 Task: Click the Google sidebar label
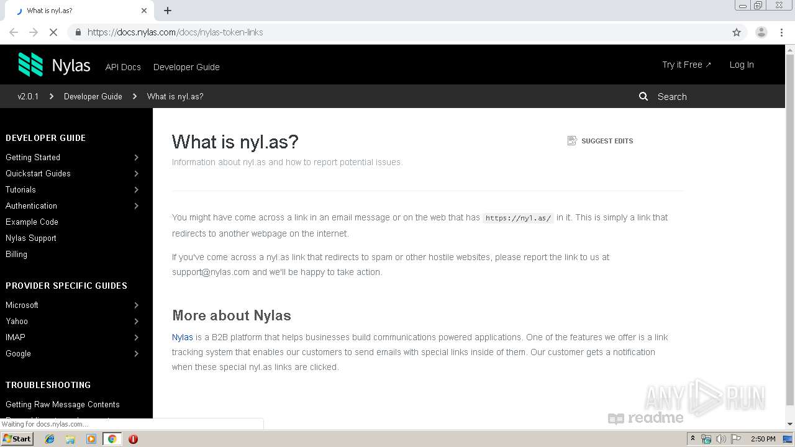18,354
